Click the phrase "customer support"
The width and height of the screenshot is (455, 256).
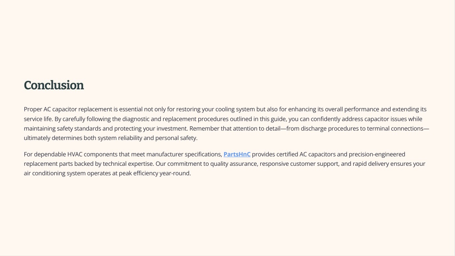tap(314, 164)
